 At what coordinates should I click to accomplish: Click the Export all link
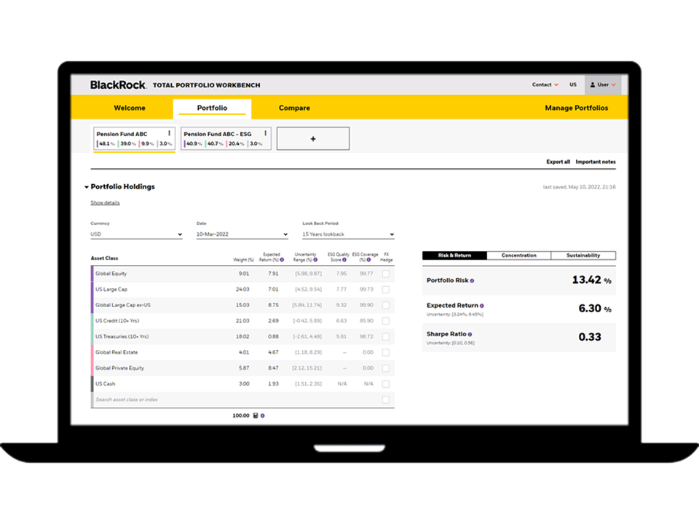[558, 162]
